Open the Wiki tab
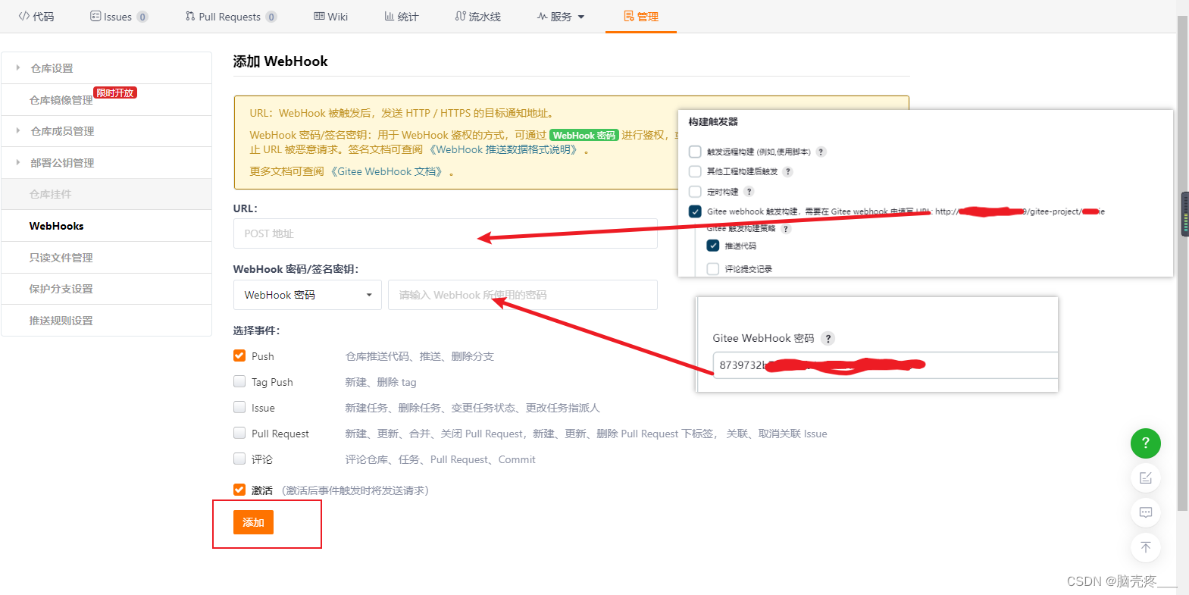Viewport: 1189px width, 595px height. click(331, 17)
